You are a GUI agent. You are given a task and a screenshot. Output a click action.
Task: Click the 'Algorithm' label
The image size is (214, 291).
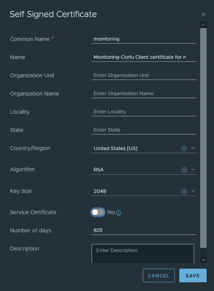tap(22, 169)
